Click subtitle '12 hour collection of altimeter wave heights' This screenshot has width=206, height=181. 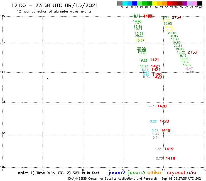(54, 11)
